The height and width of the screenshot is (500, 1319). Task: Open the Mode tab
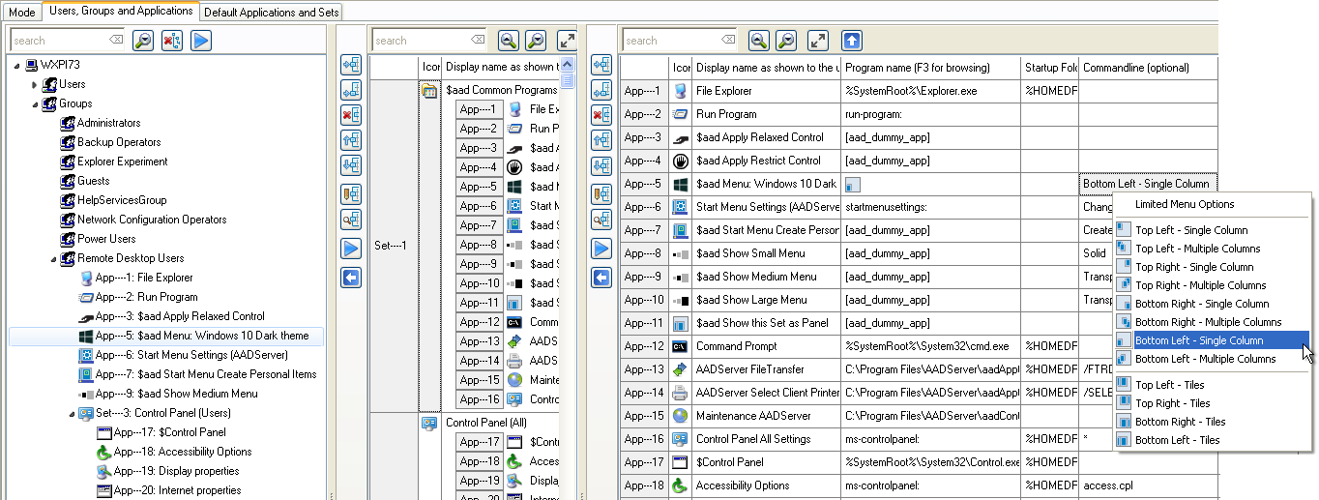click(21, 12)
